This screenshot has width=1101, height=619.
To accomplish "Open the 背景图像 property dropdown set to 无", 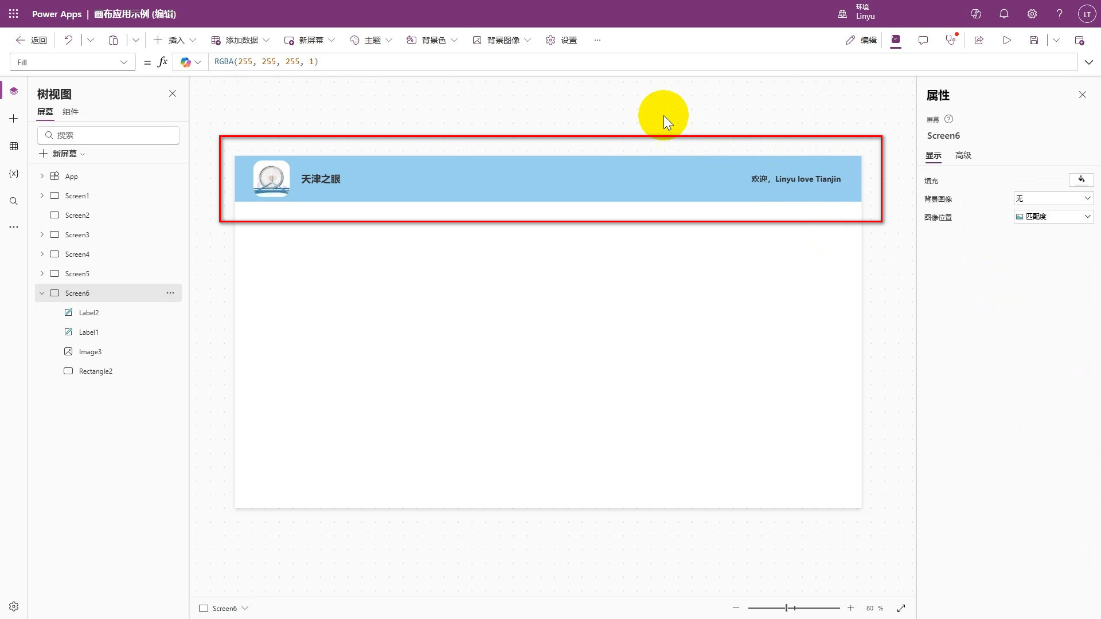I will [x=1053, y=198].
